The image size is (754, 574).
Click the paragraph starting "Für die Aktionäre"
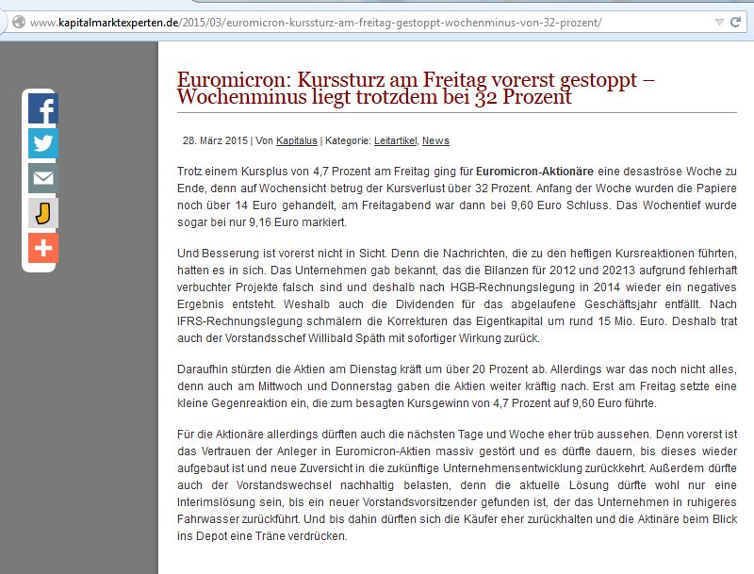click(x=457, y=485)
